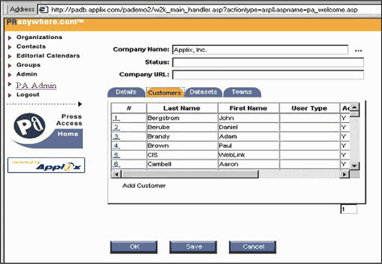Open the Editorial Calendars menu
The height and width of the screenshot is (264, 382).
point(48,56)
